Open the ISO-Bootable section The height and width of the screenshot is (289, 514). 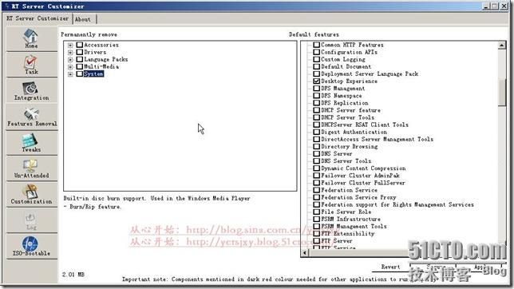pyautogui.click(x=31, y=247)
